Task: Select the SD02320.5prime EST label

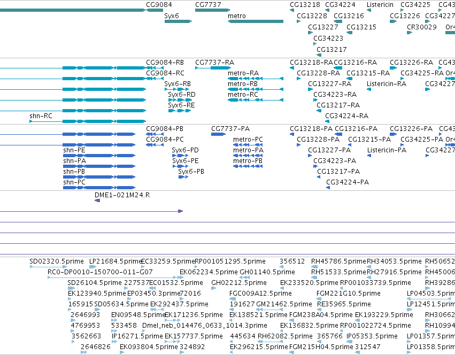Action: [x=57, y=261]
